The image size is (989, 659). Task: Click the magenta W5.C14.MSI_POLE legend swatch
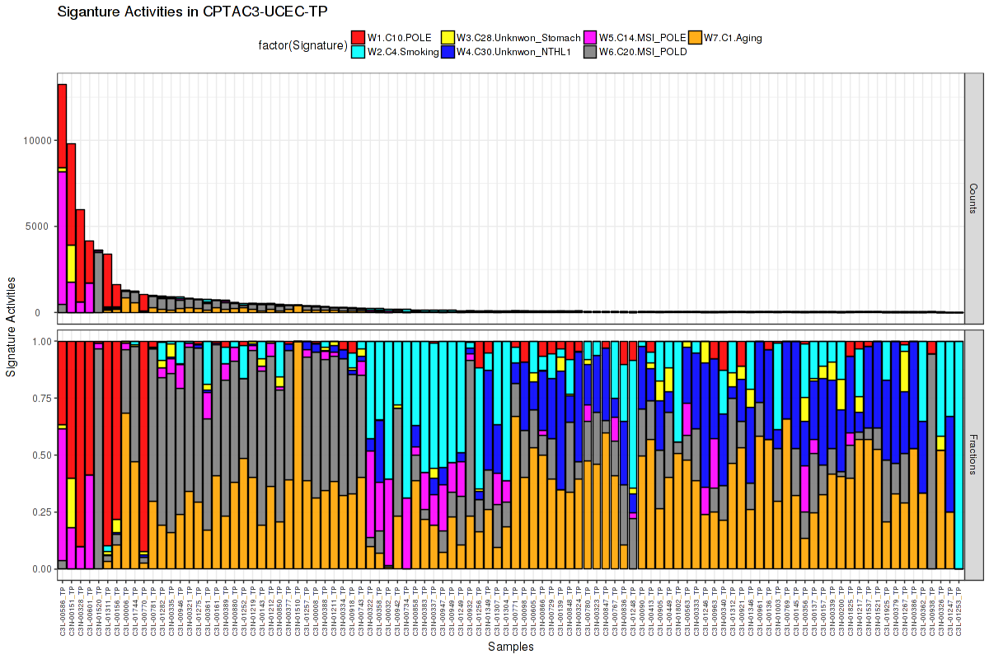[590, 37]
